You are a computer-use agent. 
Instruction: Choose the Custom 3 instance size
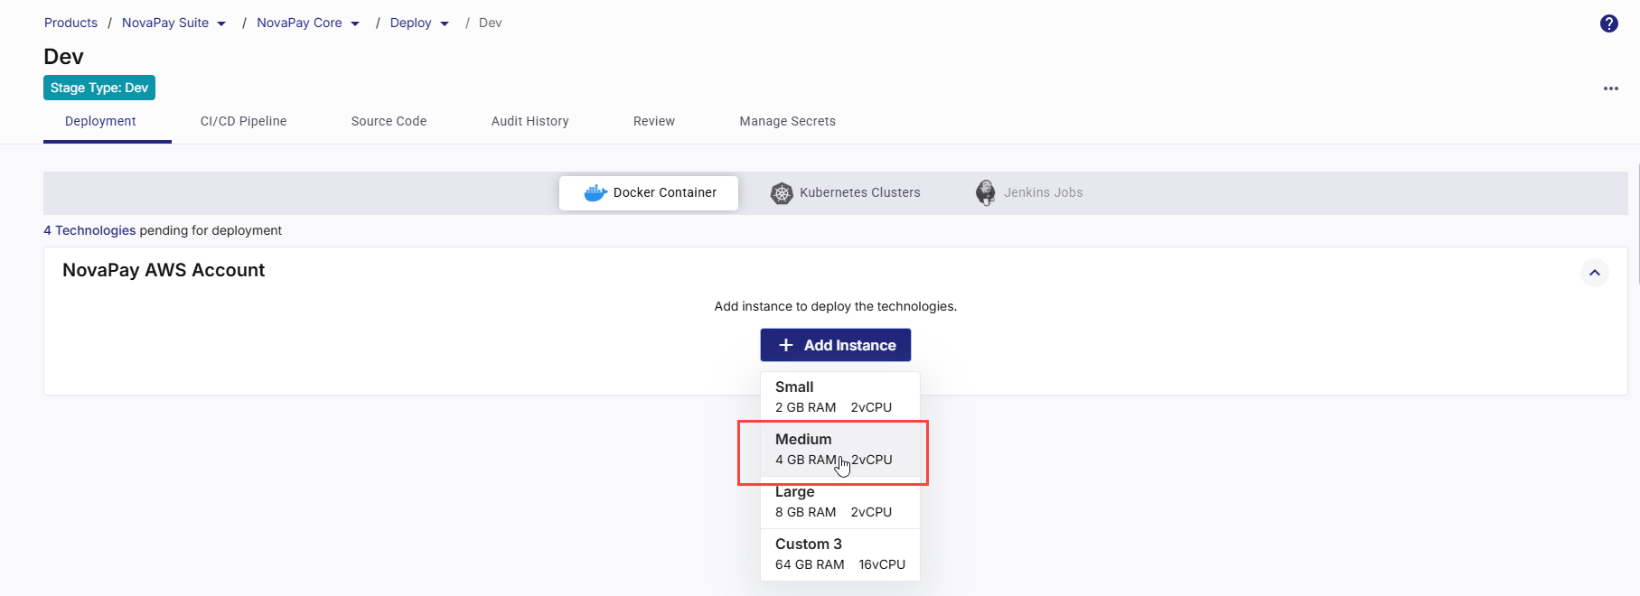(x=840, y=554)
